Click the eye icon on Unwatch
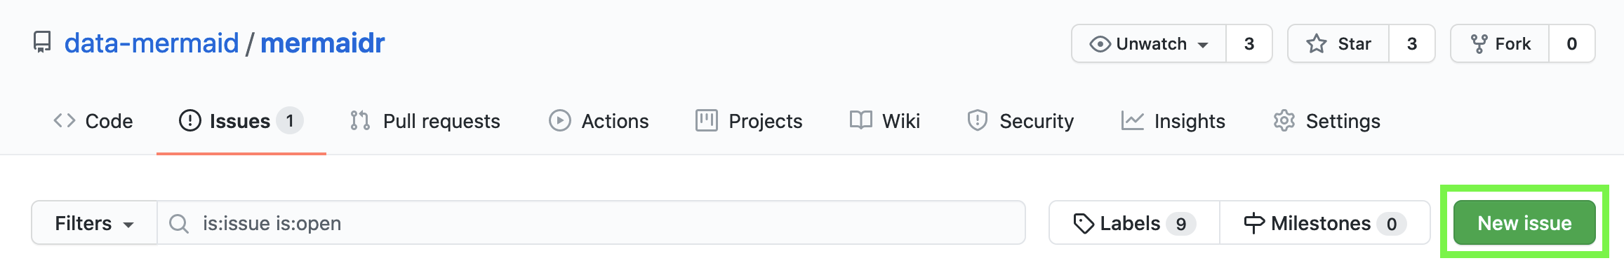The width and height of the screenshot is (1624, 263). 1100,44
